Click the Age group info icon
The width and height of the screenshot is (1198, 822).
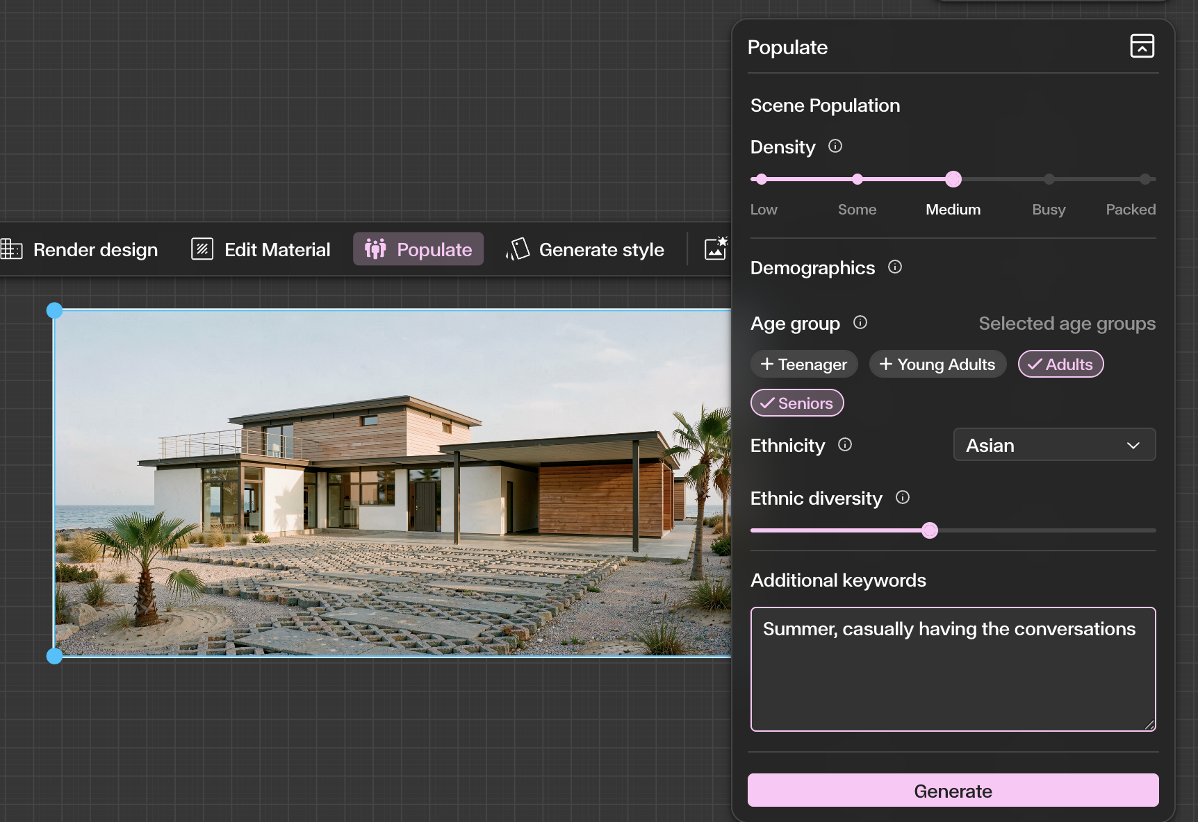860,323
